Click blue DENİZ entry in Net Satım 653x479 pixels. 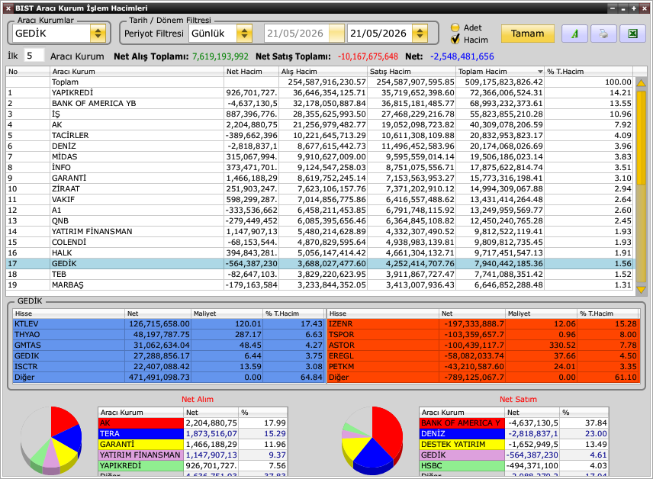(462, 433)
